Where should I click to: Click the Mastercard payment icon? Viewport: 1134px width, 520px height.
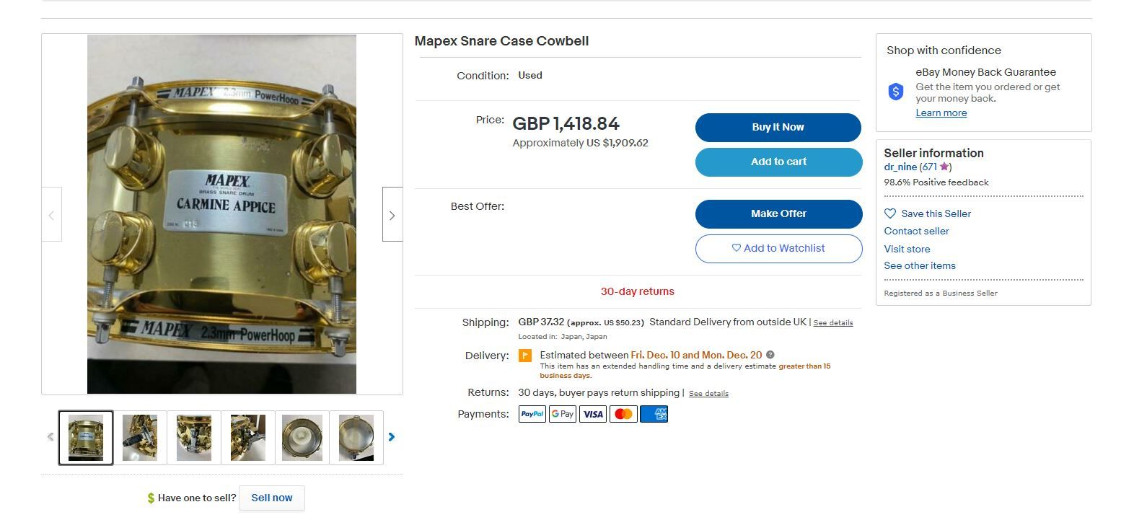pos(623,413)
